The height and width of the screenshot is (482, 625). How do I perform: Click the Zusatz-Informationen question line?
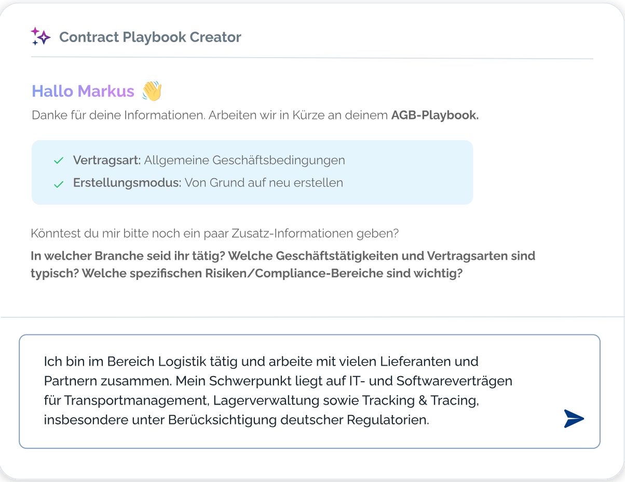tap(214, 234)
